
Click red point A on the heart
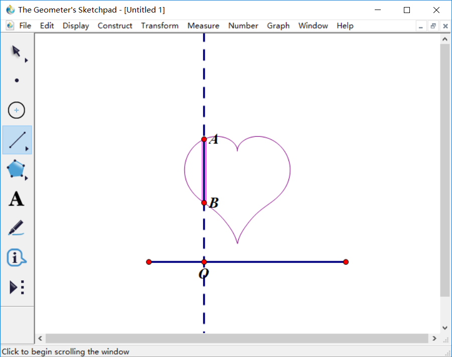[x=204, y=139]
